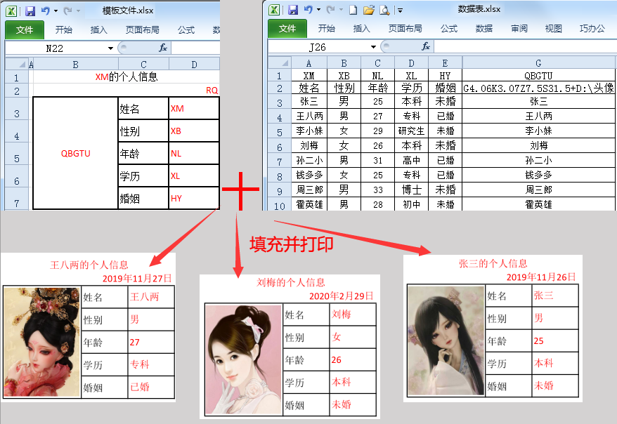The image size is (617, 424).
Task: Redo action in 模板文件.xlsx window
Action: pyautogui.click(x=67, y=11)
